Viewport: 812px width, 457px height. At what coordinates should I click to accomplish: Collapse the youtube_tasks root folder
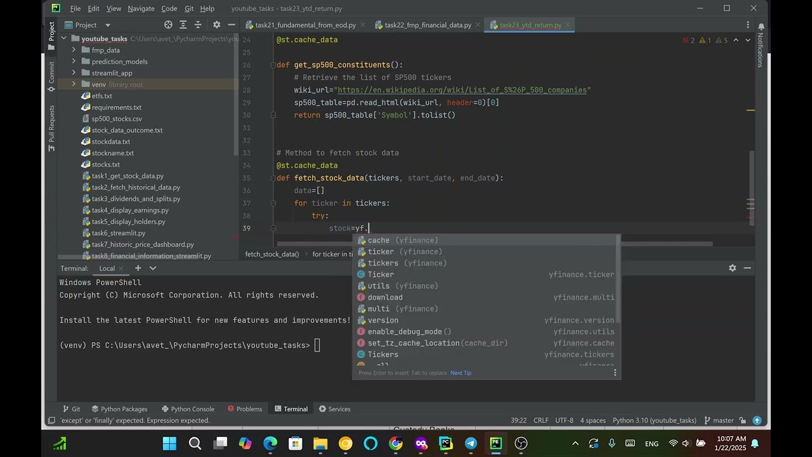[x=64, y=39]
